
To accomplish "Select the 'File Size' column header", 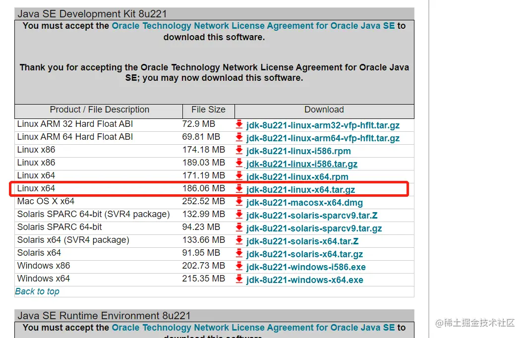I will (208, 110).
